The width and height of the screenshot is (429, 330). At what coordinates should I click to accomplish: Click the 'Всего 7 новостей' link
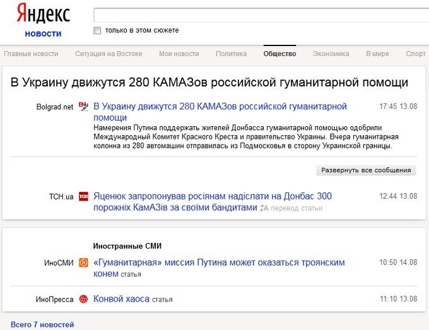coord(42,324)
